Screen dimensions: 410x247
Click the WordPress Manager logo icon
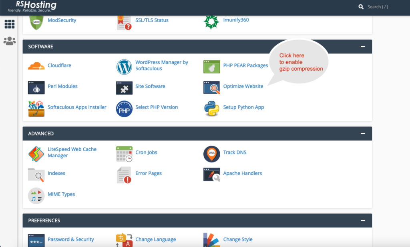pos(124,67)
